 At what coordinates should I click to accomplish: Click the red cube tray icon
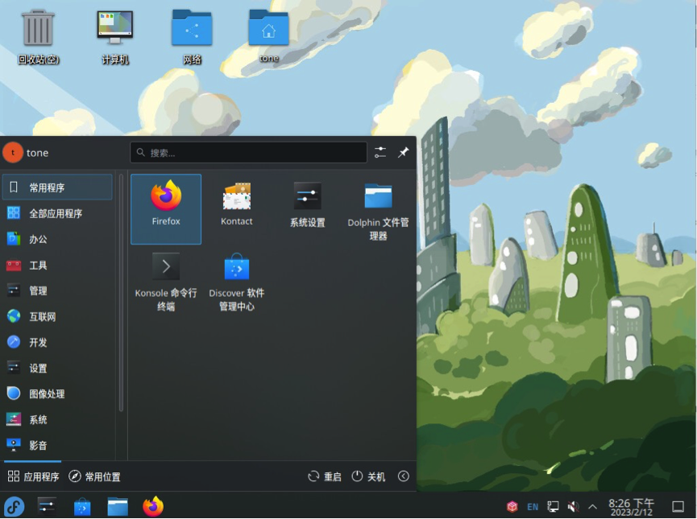pyautogui.click(x=512, y=507)
